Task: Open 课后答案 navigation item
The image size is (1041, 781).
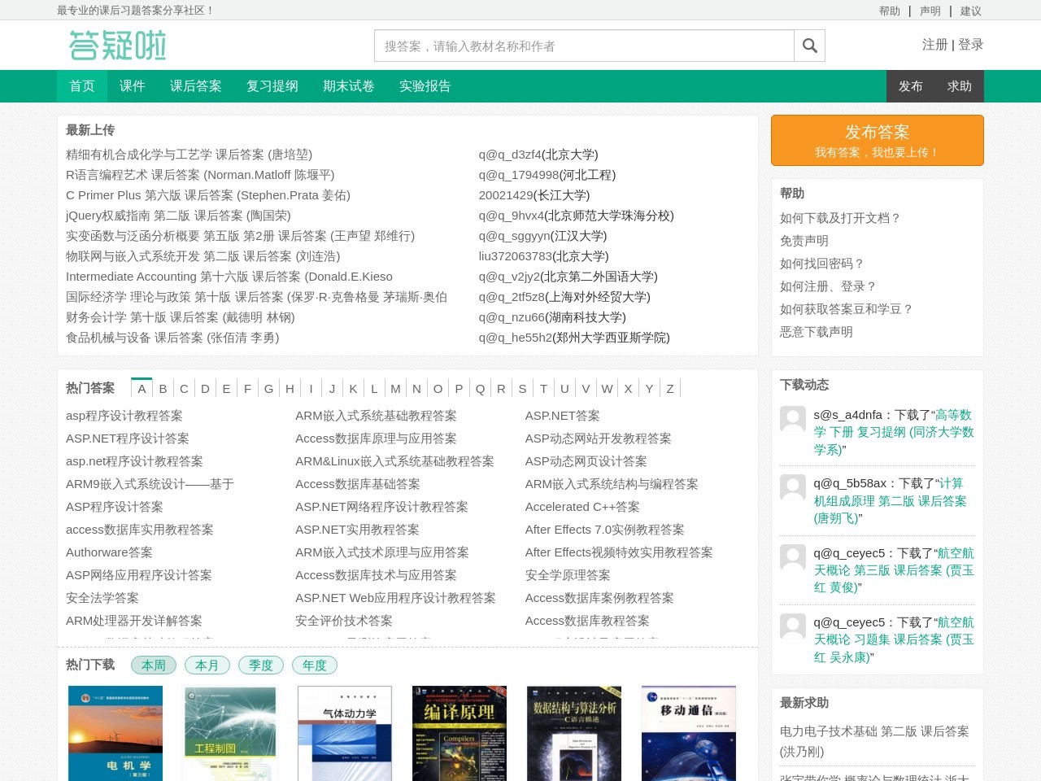Action: click(196, 86)
